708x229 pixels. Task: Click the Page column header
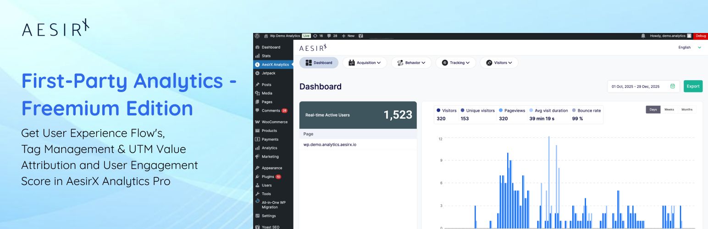[x=358, y=134]
